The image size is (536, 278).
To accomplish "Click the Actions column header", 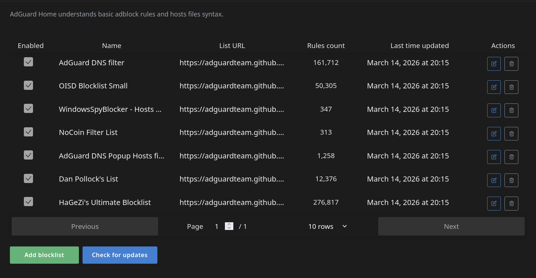I will click(503, 45).
